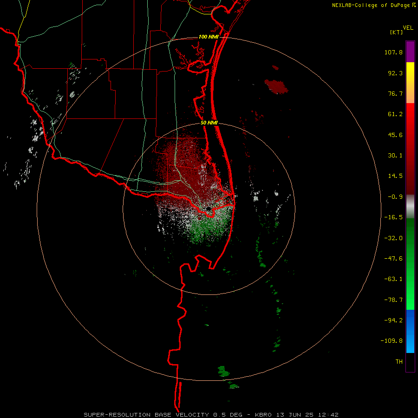Select the 76.7 legend value
Viewport: 418px width, 418px height.
[395, 93]
